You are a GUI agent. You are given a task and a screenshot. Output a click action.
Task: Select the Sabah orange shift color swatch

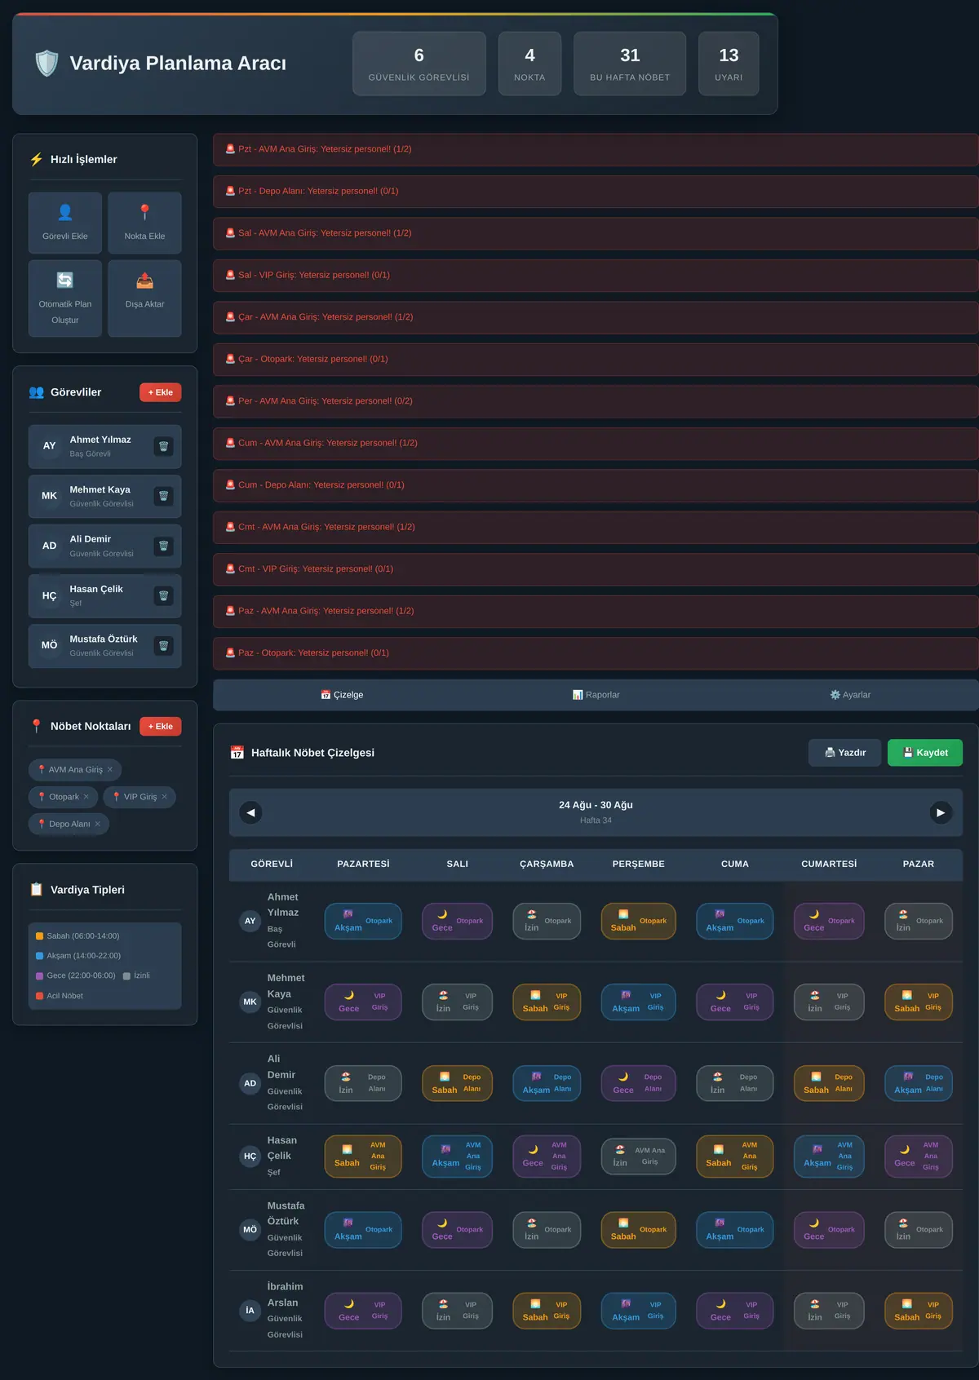39,936
